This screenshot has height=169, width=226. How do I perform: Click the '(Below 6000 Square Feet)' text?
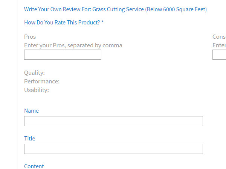tap(176, 9)
